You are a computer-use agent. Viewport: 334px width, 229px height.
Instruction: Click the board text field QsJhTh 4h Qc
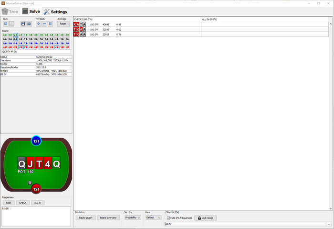coord(36,52)
